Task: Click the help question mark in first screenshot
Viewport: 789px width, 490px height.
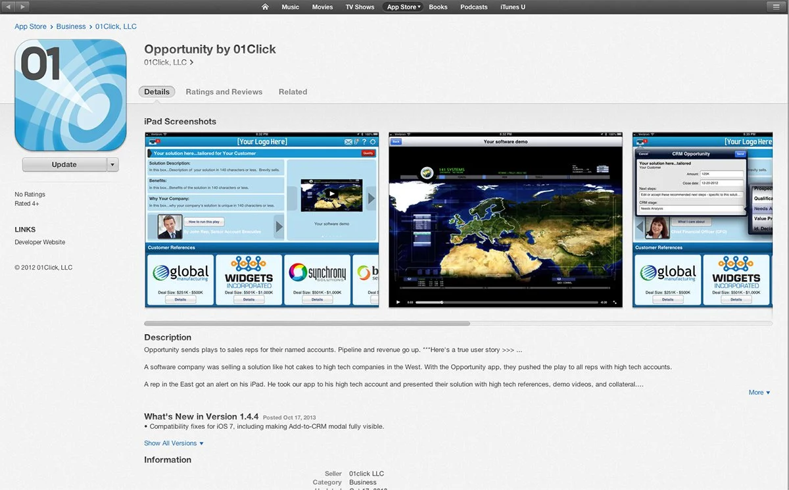Action: [364, 141]
